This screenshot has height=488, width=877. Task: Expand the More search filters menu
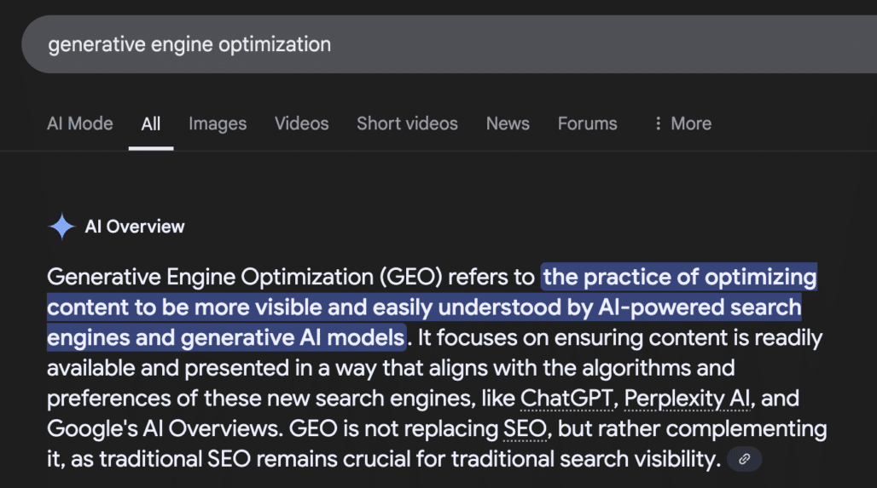pyautogui.click(x=682, y=123)
